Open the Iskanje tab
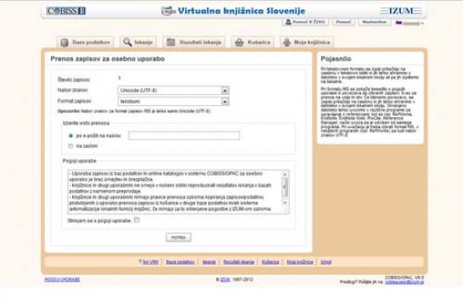 tap(138, 42)
